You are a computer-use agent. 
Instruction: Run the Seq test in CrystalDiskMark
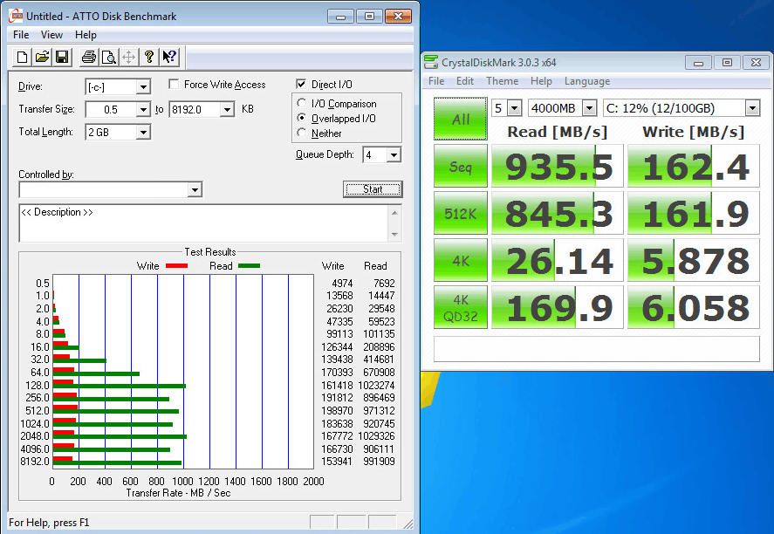[461, 166]
